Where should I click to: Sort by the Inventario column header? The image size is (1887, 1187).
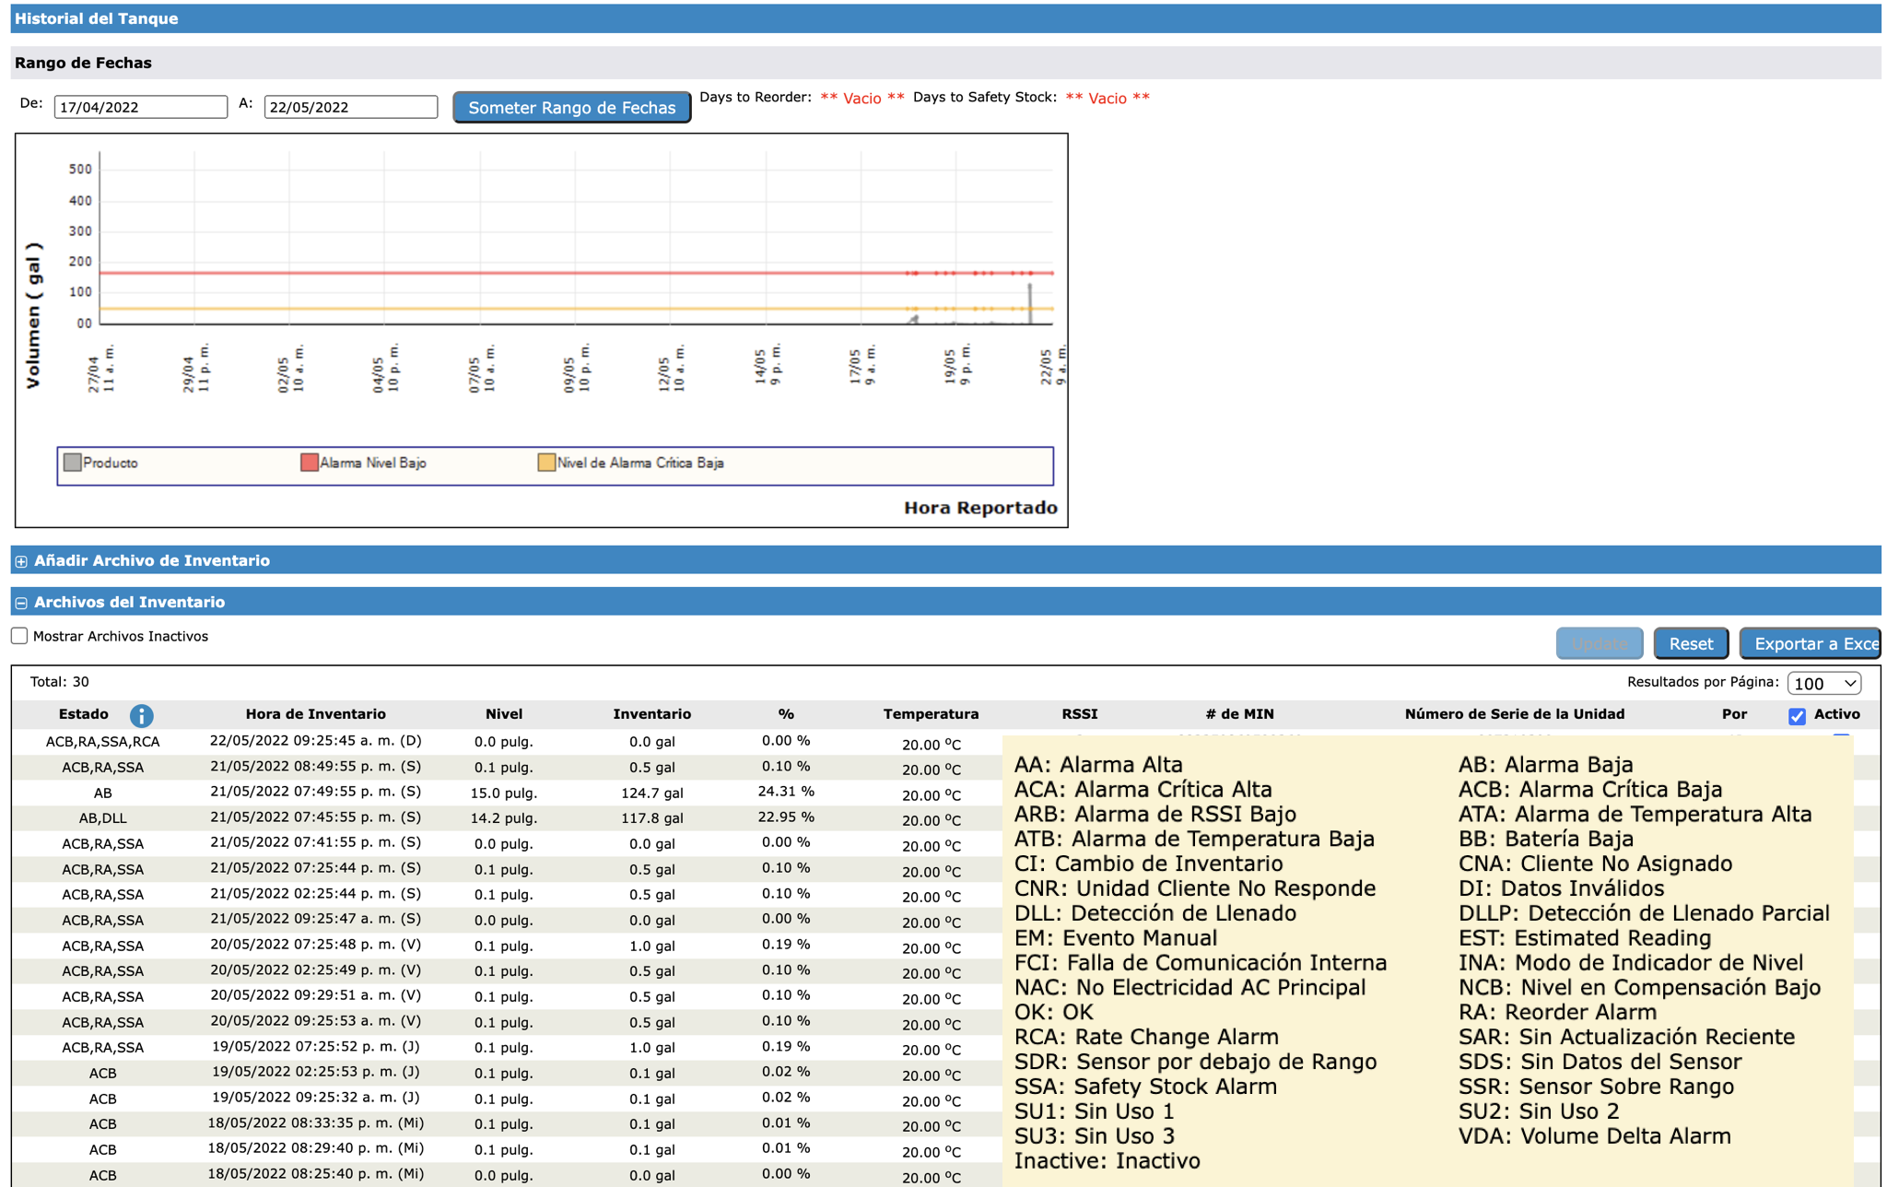click(652, 714)
